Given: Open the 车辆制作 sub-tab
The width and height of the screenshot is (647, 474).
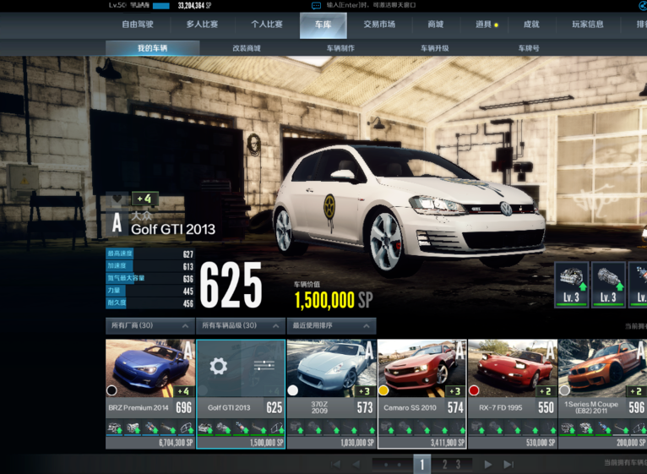Looking at the screenshot, I should tap(340, 48).
